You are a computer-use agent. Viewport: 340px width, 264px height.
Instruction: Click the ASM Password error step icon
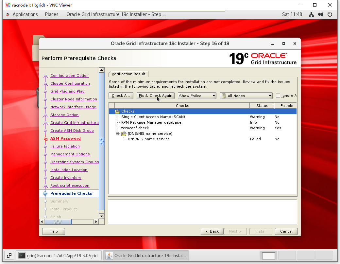pos(45,139)
